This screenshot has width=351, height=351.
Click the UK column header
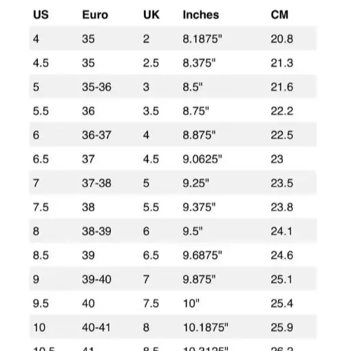click(151, 15)
